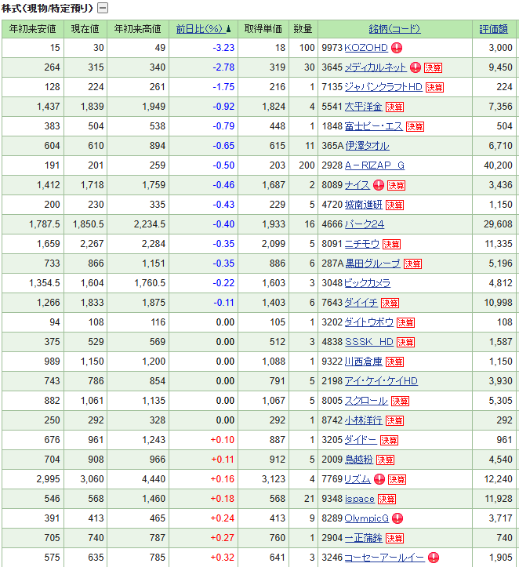Open 決算 badge for 黒田グループ

(412, 264)
